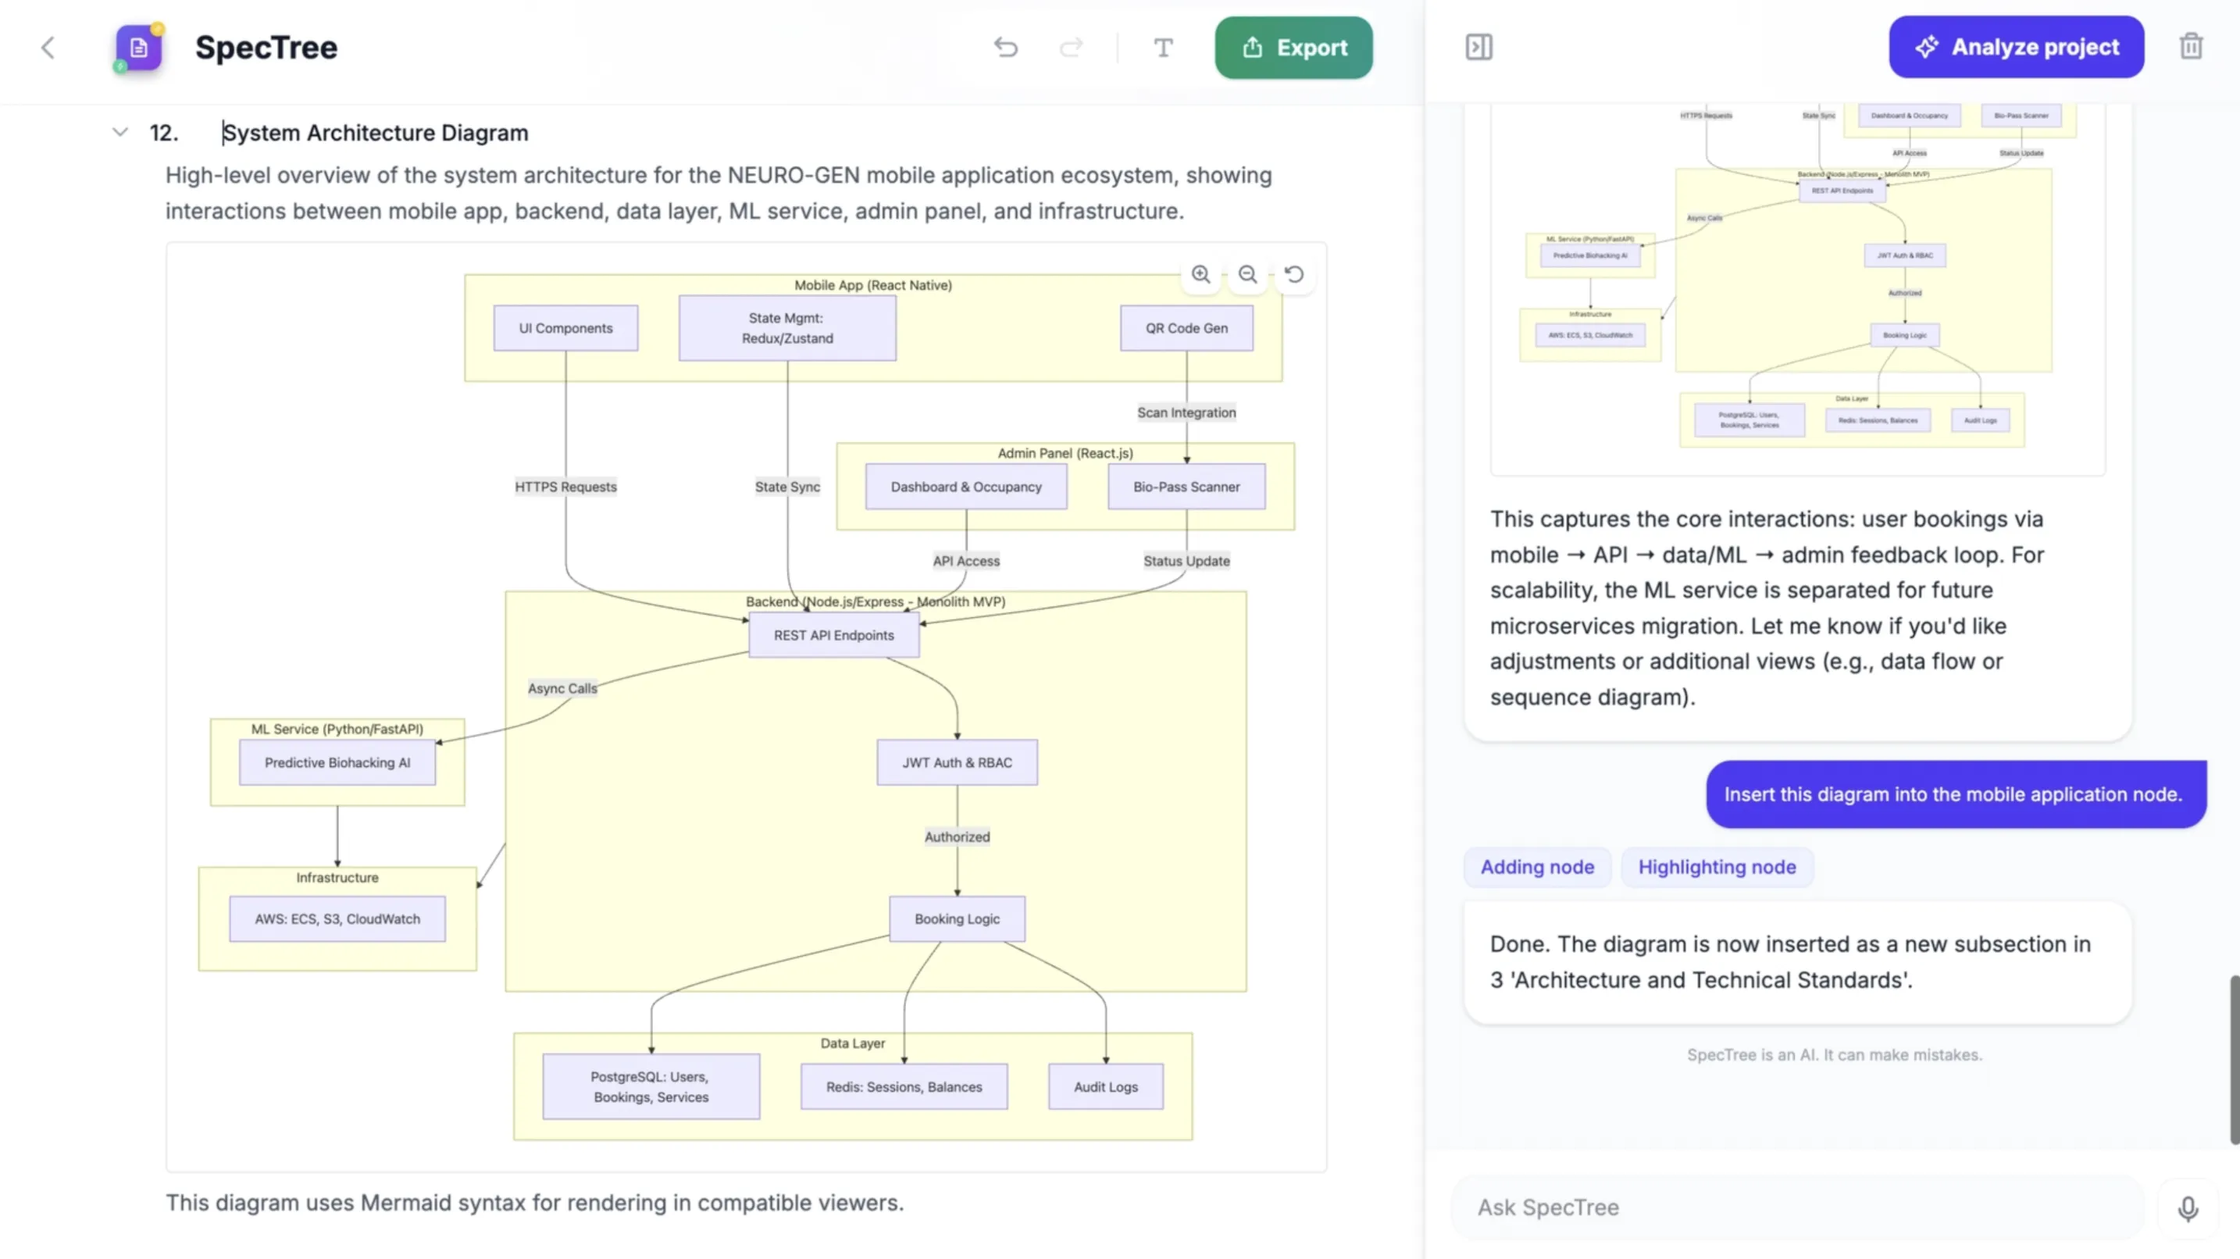2240x1259 pixels.
Task: Zoom out of the architecture diagram
Action: 1248,275
